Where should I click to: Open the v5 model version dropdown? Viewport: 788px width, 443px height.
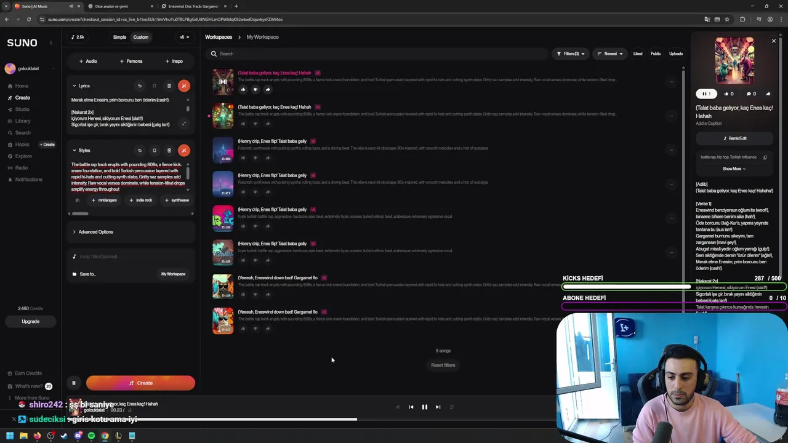[x=183, y=38]
